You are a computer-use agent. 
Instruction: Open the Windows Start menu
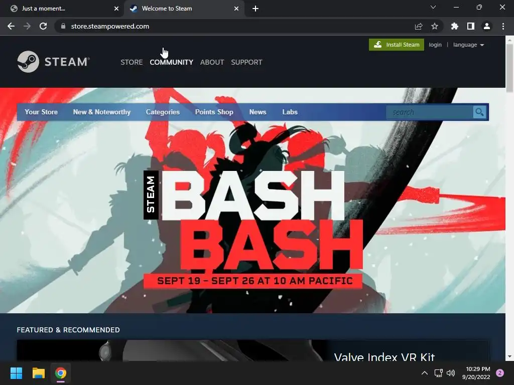pos(16,373)
